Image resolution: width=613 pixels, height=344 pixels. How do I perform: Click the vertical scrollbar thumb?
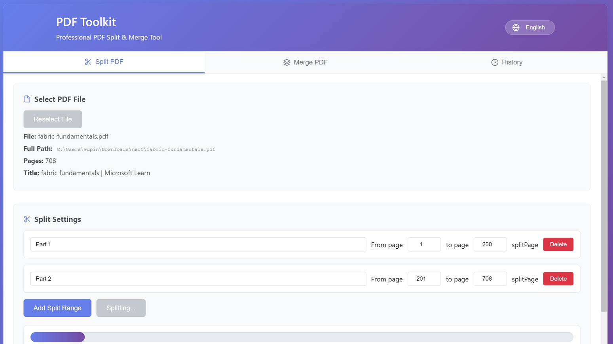(x=604, y=196)
